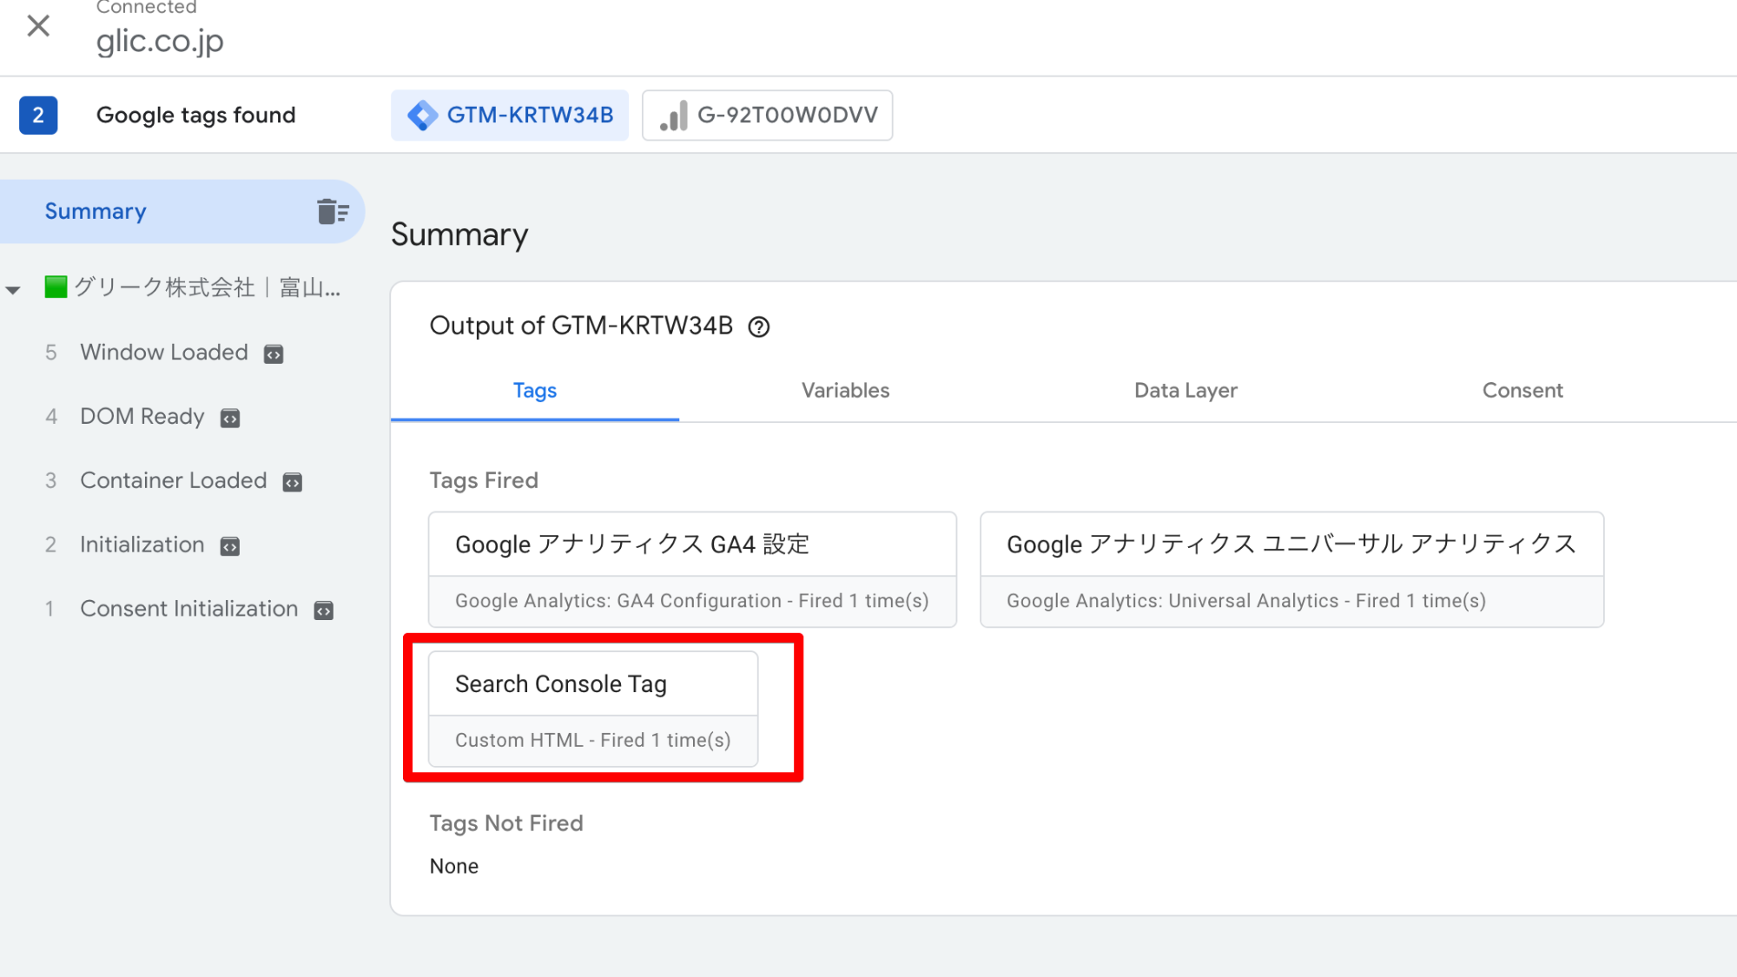Click the green square page status icon

[x=56, y=287]
